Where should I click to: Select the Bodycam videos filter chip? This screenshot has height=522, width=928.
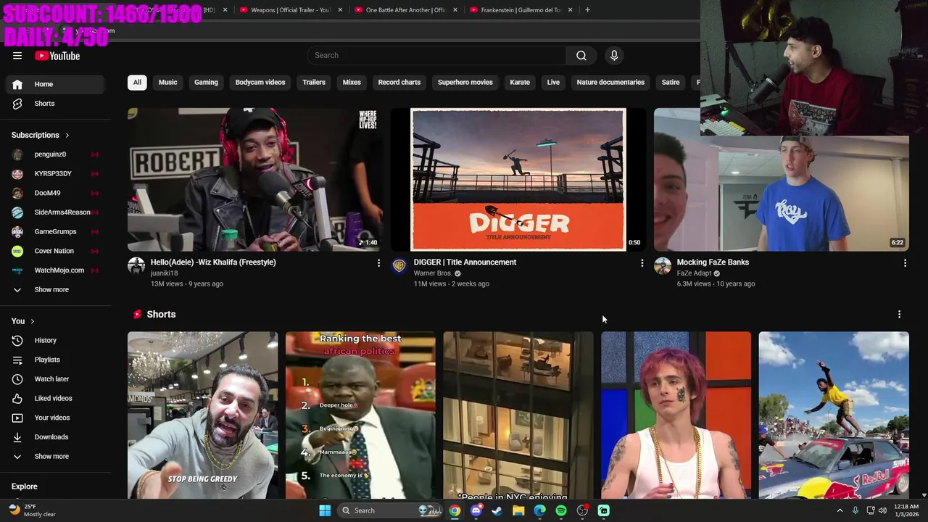pos(260,83)
